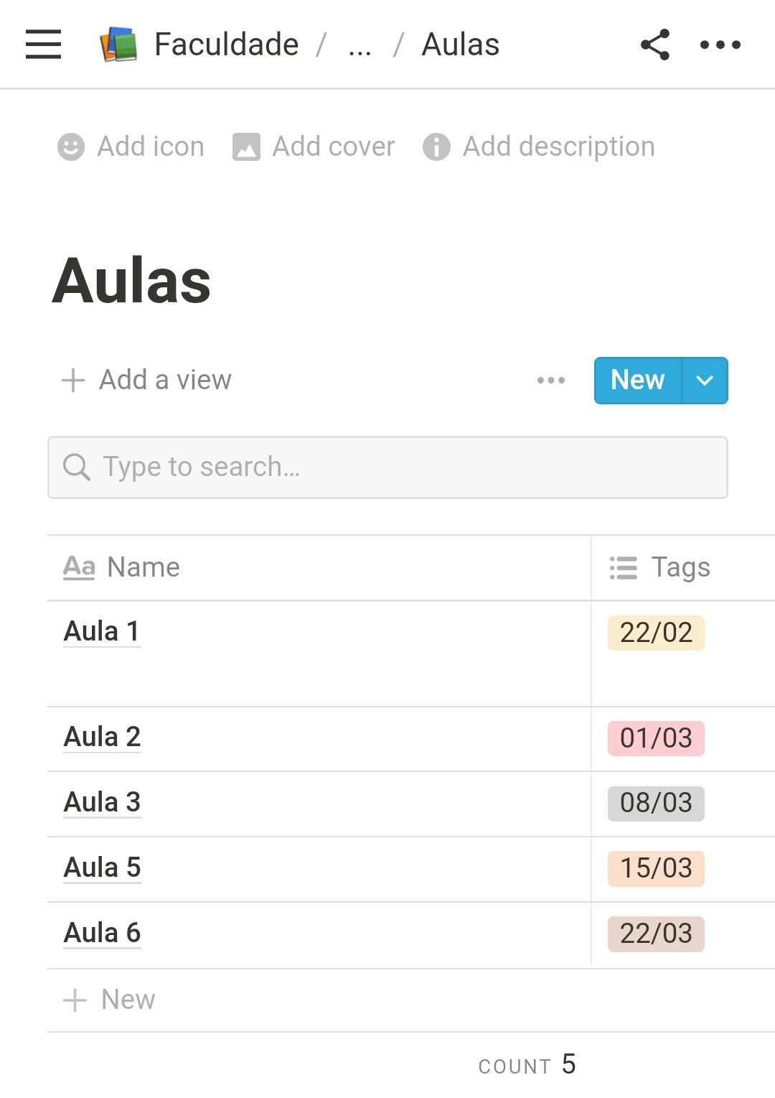This screenshot has height=1098, width=775.
Task: Open the Aula 1 page
Action: 101,631
